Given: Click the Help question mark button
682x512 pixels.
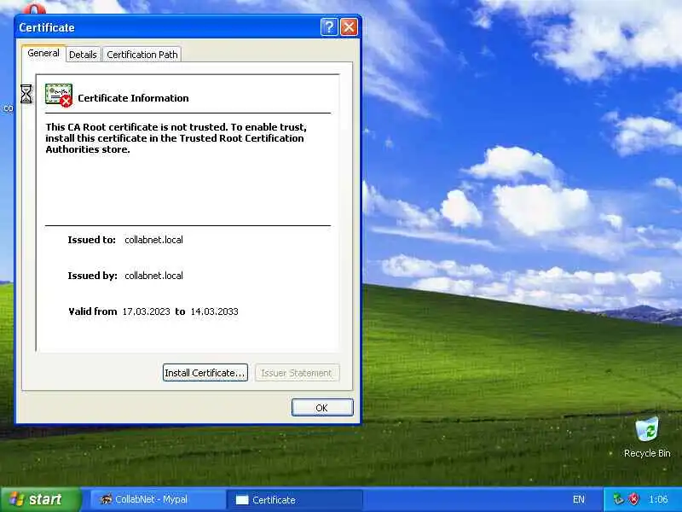Looking at the screenshot, I should pyautogui.click(x=329, y=27).
